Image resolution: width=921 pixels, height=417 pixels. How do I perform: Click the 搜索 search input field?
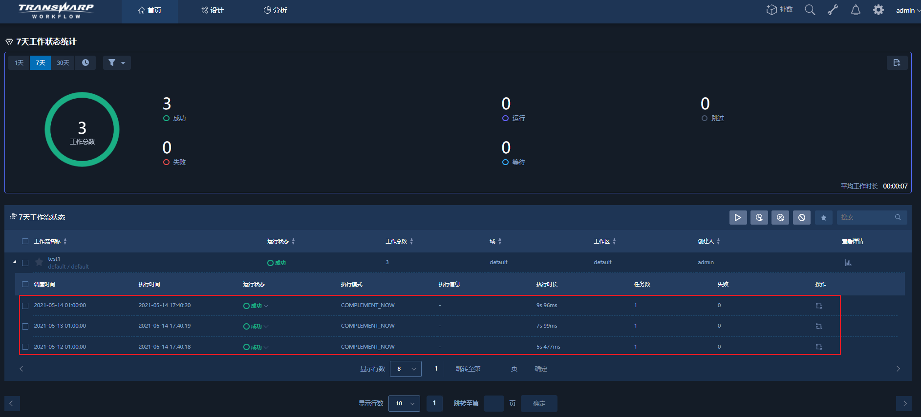pos(866,217)
